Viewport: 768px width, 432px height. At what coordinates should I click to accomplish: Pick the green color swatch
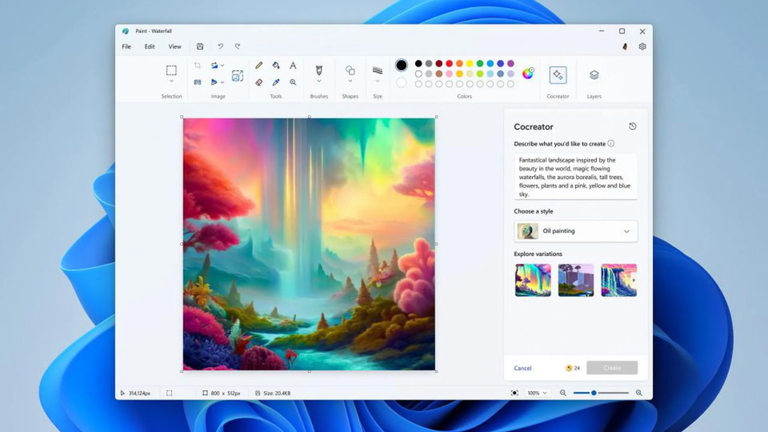click(x=480, y=63)
